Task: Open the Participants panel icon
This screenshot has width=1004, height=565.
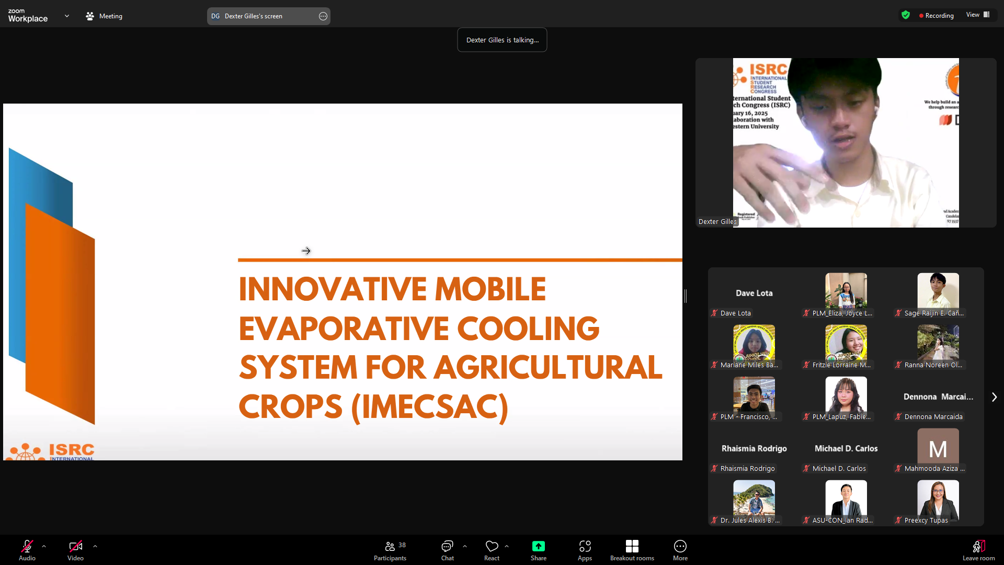Action: coord(390,547)
